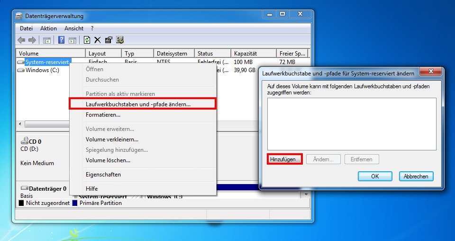Sort by the Layout column header
This screenshot has height=241, width=455.
(103, 54)
